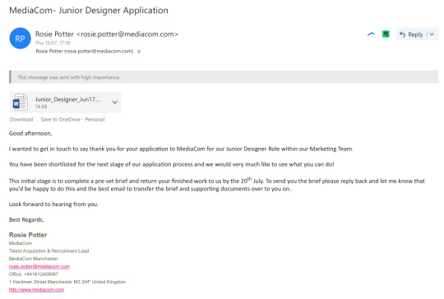Click the Rosie Potter signature name

click(28, 235)
